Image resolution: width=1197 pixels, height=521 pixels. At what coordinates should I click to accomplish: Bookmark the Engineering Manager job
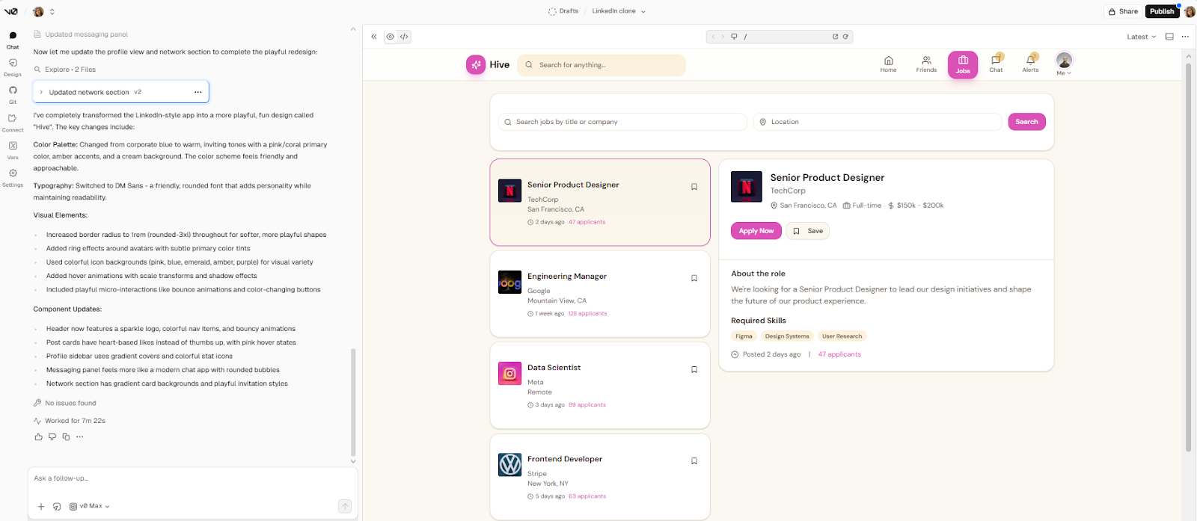(x=694, y=278)
